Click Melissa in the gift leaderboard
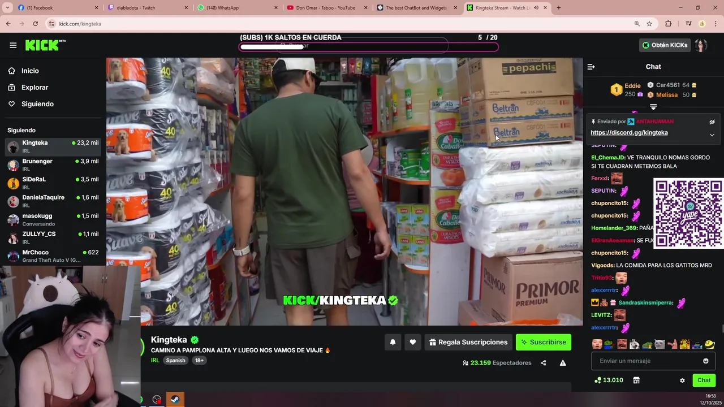Screen dimensions: 724x407 point(667,95)
